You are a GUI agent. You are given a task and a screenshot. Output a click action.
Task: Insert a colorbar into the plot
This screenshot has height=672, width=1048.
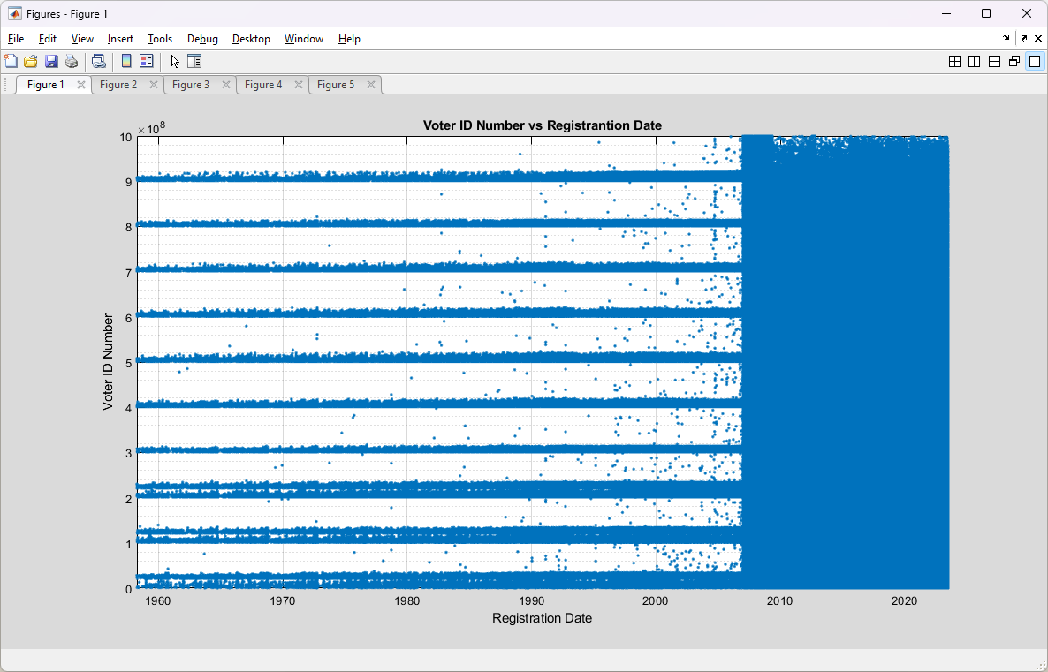[126, 62]
